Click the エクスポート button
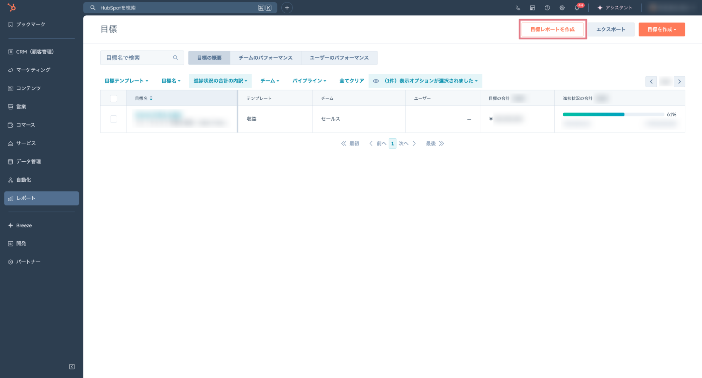The width and height of the screenshot is (702, 378). click(611, 29)
